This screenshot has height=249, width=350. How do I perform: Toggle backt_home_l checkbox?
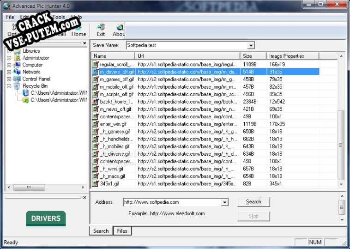point(96,102)
